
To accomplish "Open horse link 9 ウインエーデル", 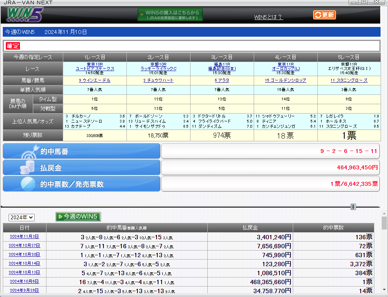I will (94, 80).
